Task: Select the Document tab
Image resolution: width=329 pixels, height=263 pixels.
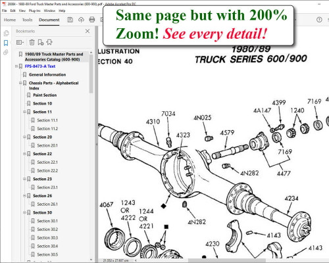Action: pyautogui.click(x=49, y=20)
